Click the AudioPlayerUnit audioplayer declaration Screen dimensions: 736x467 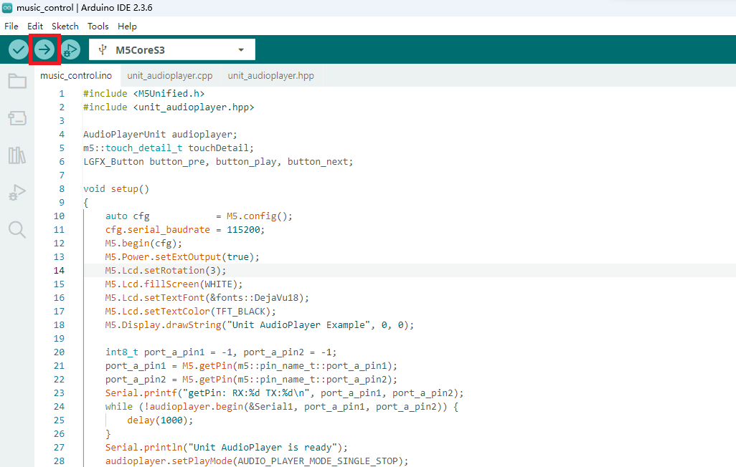(x=160, y=135)
